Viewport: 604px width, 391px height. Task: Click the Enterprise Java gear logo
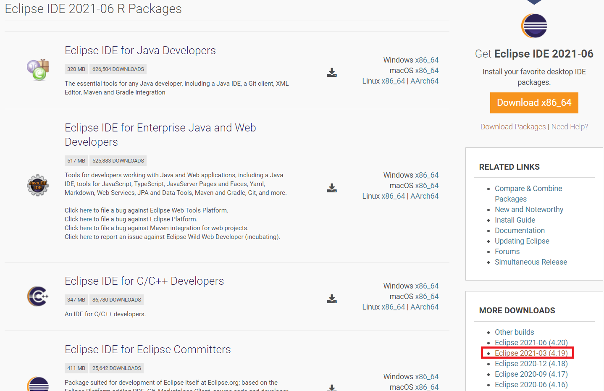(38, 185)
